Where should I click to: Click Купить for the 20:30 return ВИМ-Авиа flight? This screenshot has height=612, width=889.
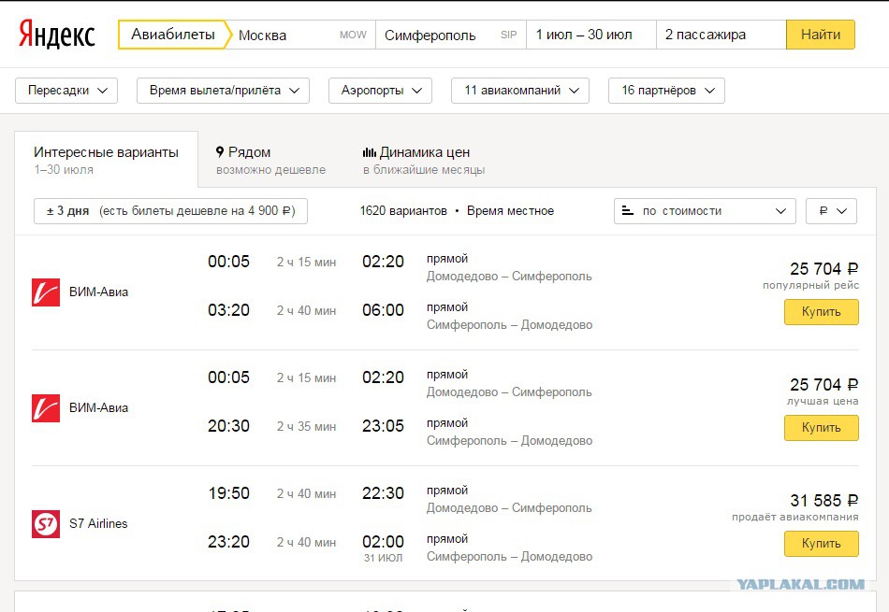tap(822, 428)
